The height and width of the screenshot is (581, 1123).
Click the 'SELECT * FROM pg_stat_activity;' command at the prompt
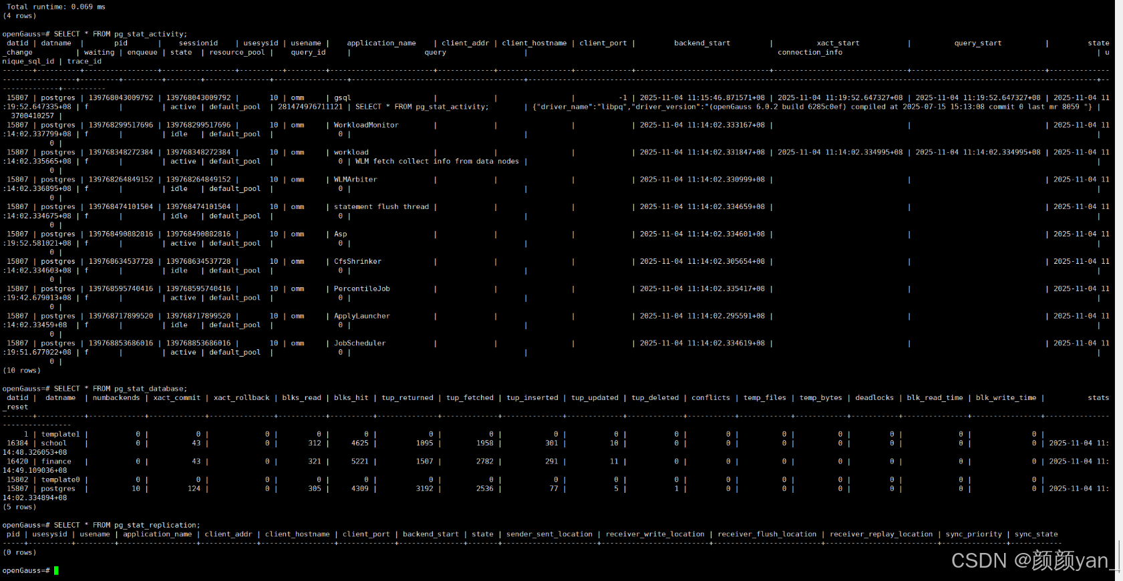(x=120, y=34)
